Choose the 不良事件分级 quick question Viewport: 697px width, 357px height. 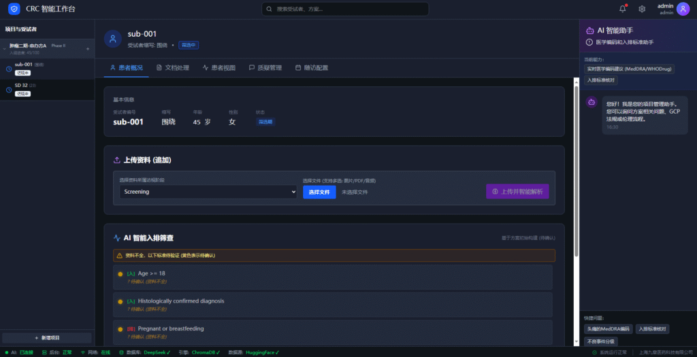tap(600, 341)
